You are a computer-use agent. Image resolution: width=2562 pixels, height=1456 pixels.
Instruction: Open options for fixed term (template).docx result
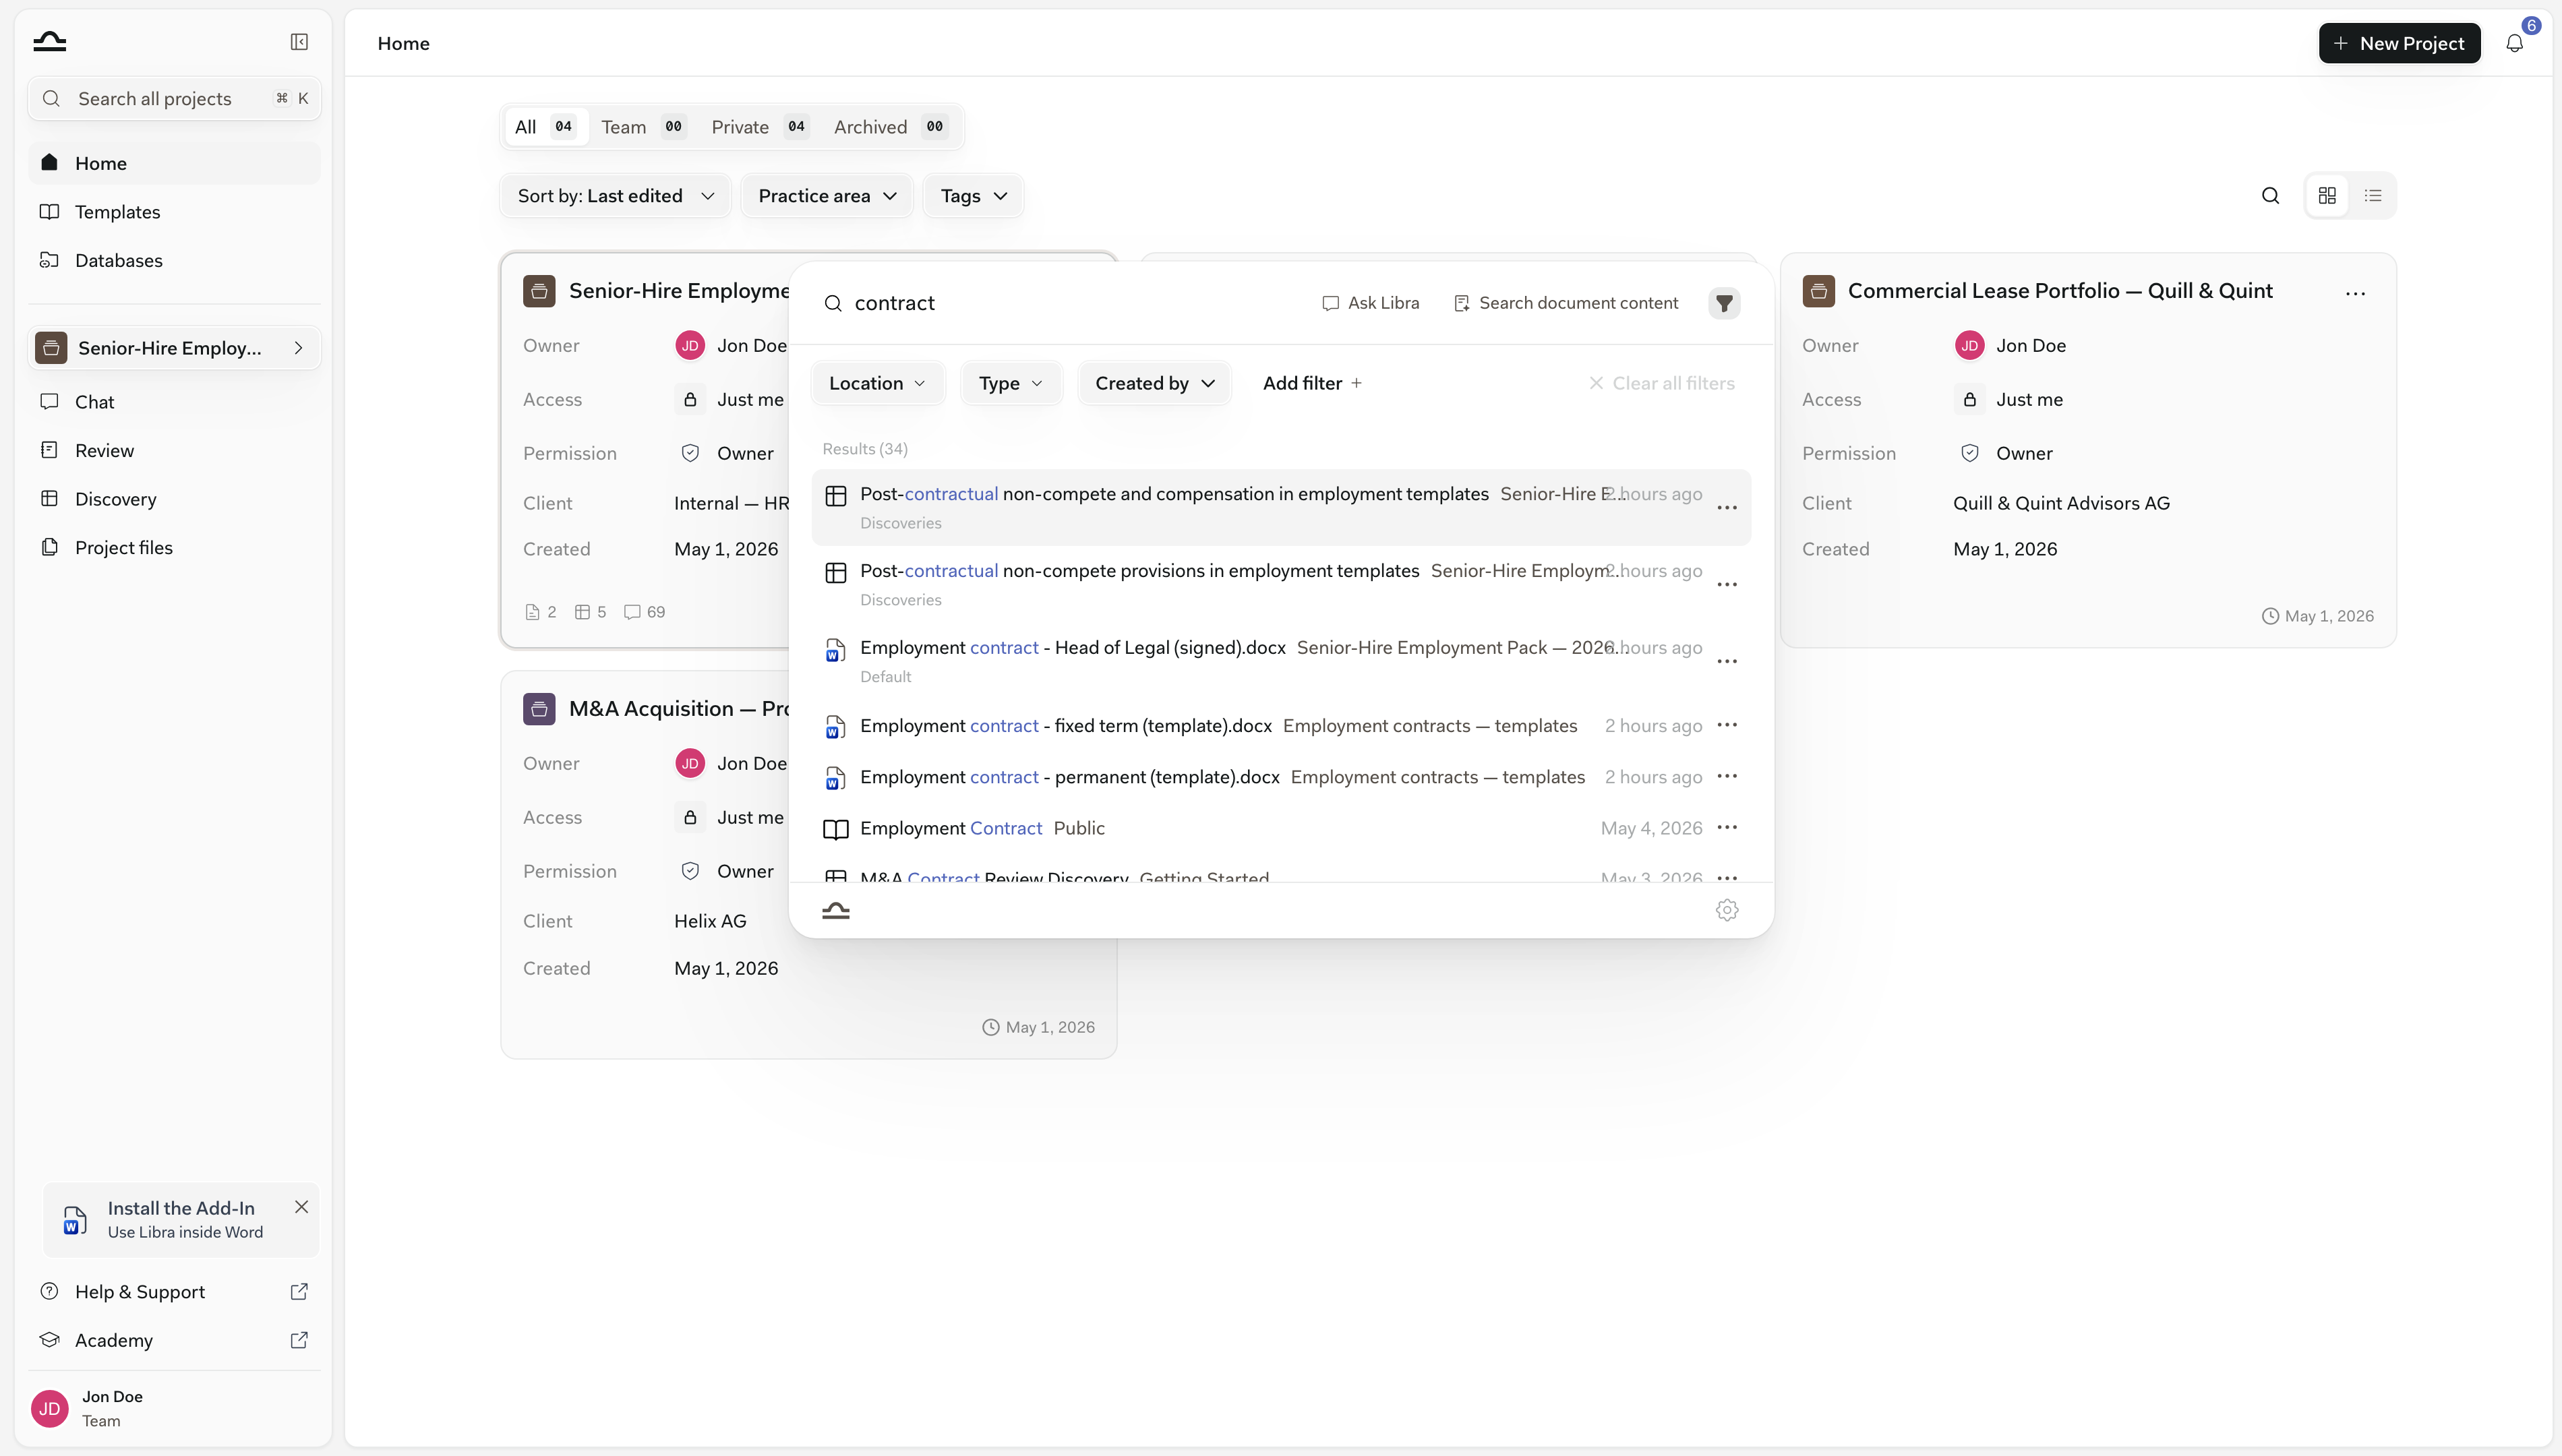click(x=1727, y=725)
